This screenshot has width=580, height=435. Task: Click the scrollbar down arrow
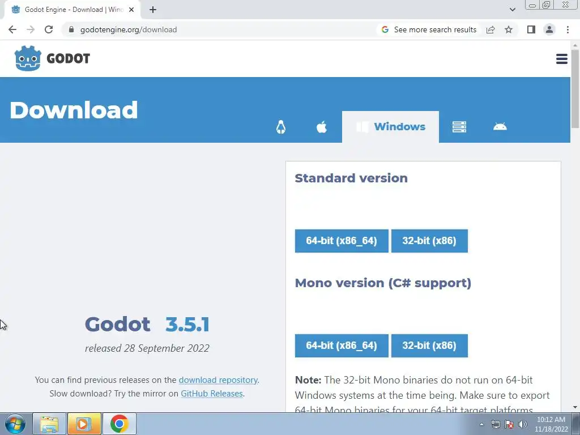[x=575, y=407]
